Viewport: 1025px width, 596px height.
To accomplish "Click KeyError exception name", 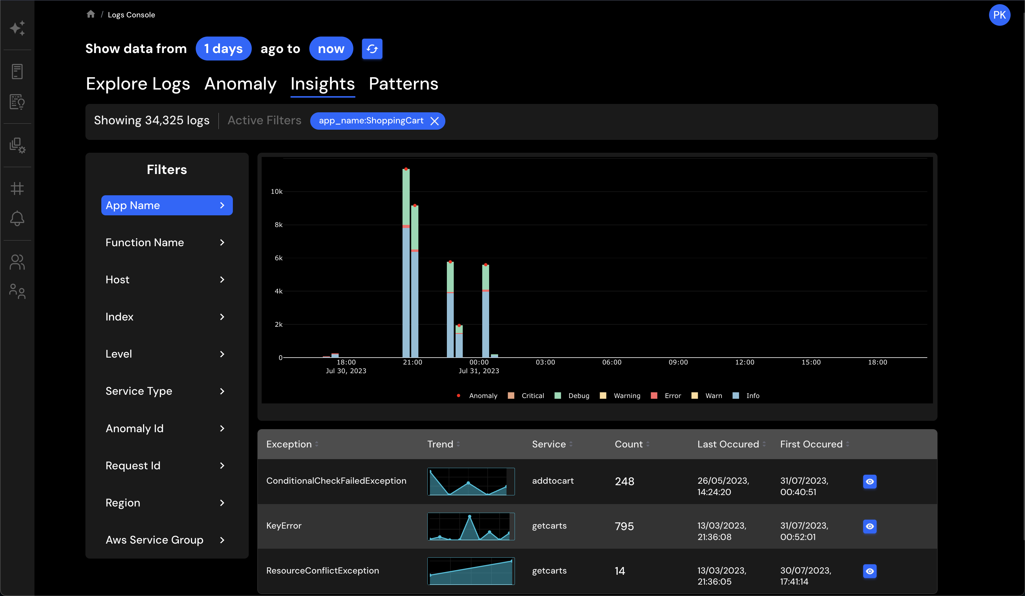I will (284, 526).
